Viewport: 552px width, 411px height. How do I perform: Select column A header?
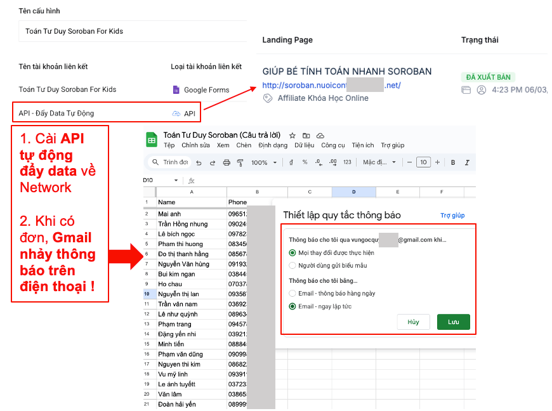coord(192,192)
